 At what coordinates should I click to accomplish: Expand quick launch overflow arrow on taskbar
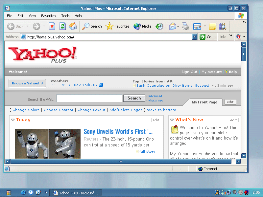tap(46, 192)
